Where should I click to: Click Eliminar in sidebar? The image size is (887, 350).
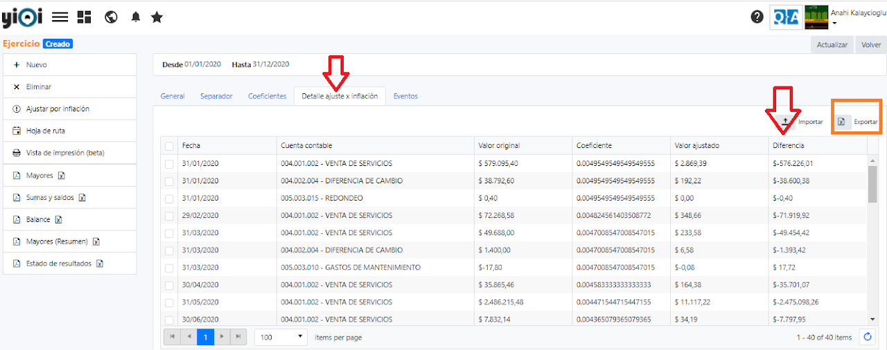70,86
